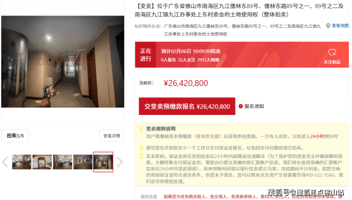Image resolution: width=352 pixels, height=200 pixels.
Task: Select the third gallery thumbnail
Action: (x=62, y=162)
